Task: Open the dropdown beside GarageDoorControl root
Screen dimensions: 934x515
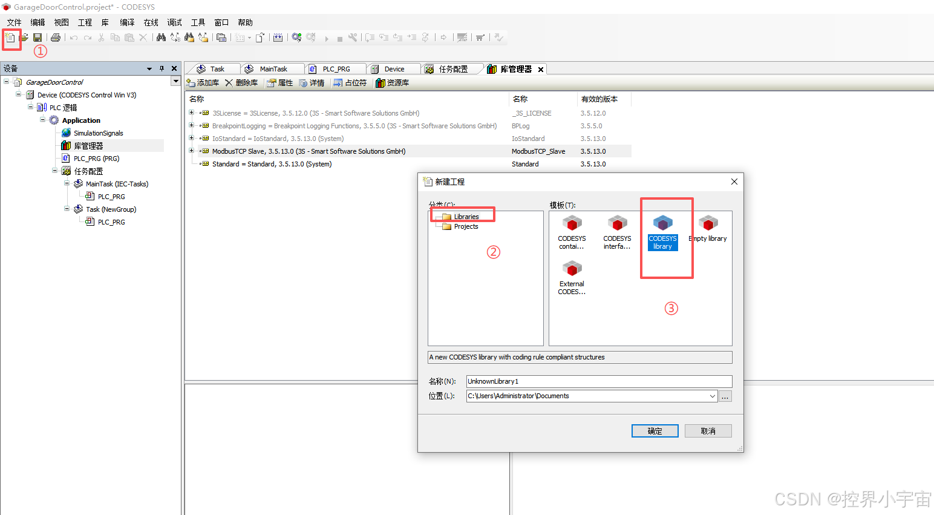Action: 176,81
